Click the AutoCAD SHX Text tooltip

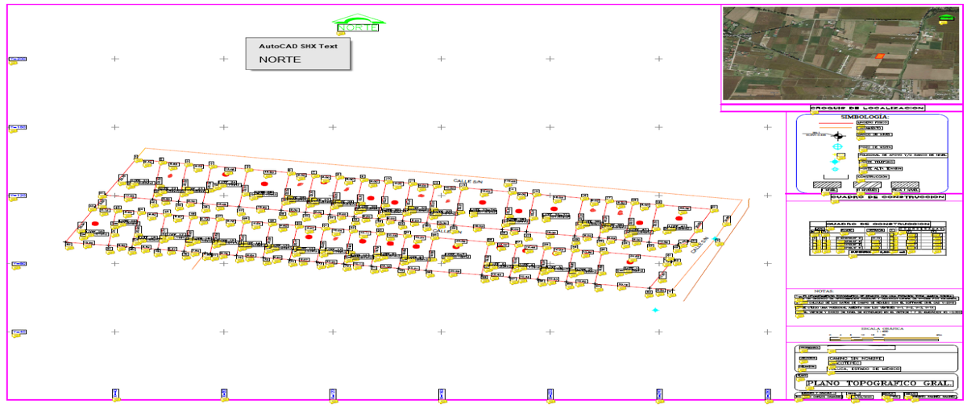[x=298, y=53]
